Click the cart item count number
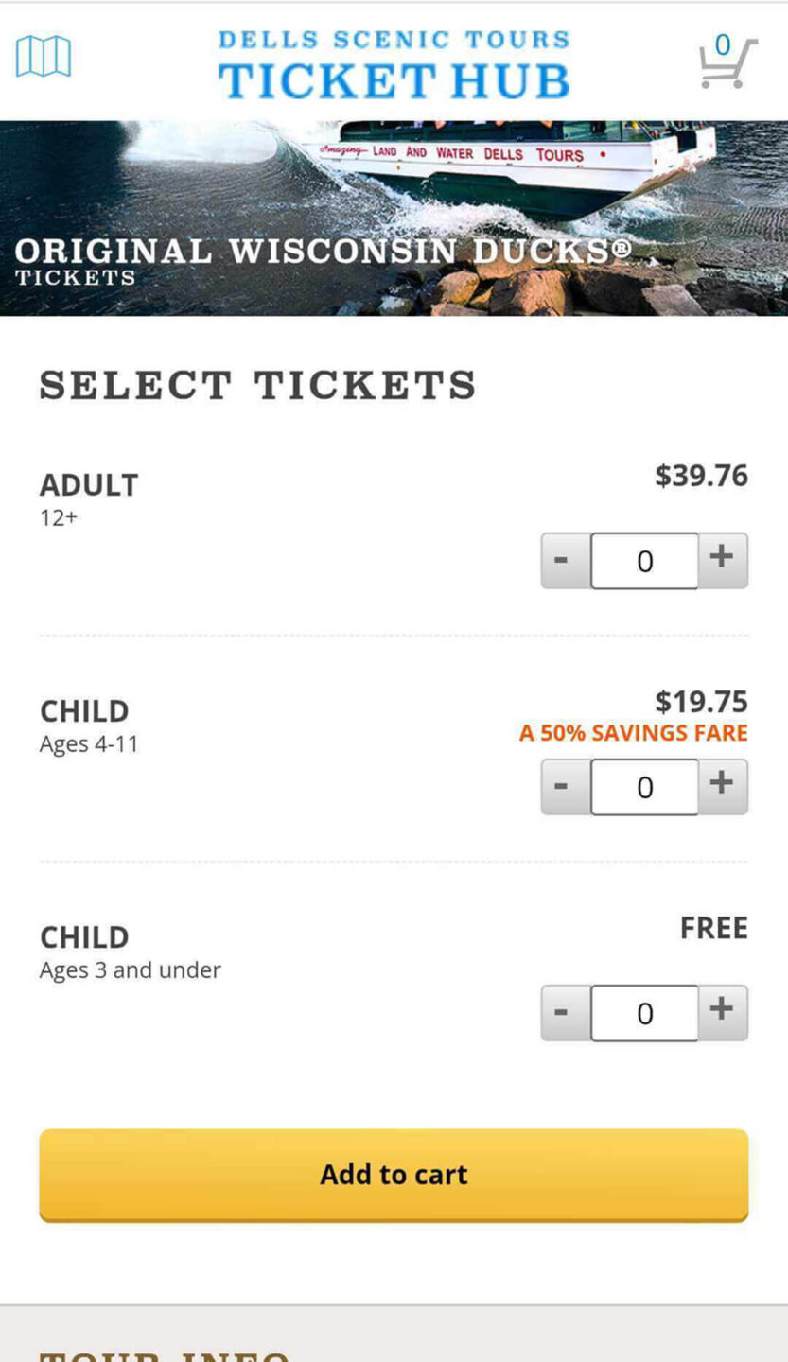 coord(723,45)
